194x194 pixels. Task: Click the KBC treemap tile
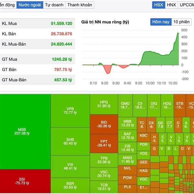144,137
